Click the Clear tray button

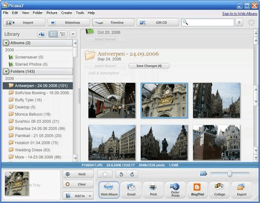[x=78, y=184]
